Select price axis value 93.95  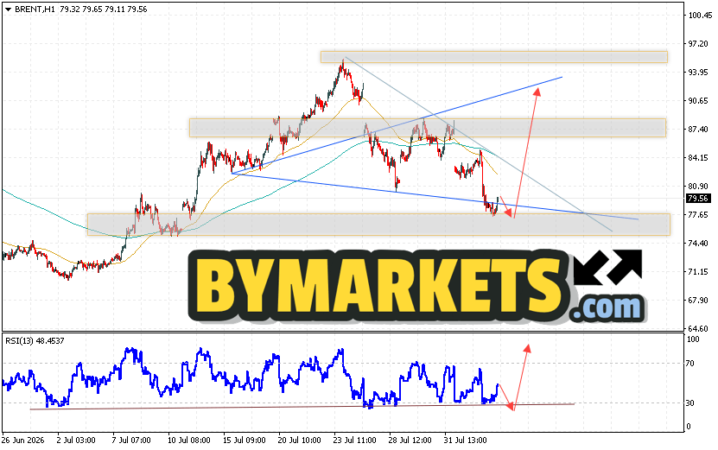[x=698, y=73]
